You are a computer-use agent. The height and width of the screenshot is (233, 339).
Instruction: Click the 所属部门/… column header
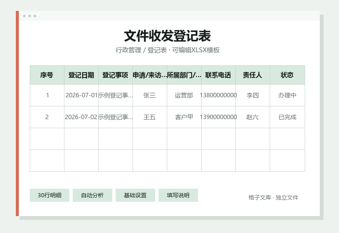[184, 75]
